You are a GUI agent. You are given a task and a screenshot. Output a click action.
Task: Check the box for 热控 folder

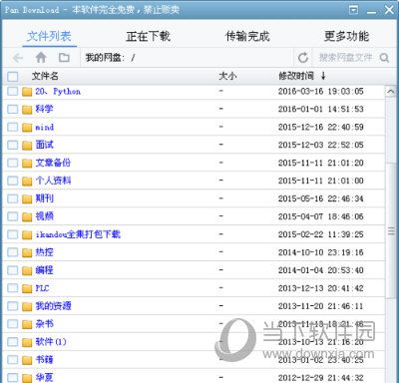[x=13, y=252]
